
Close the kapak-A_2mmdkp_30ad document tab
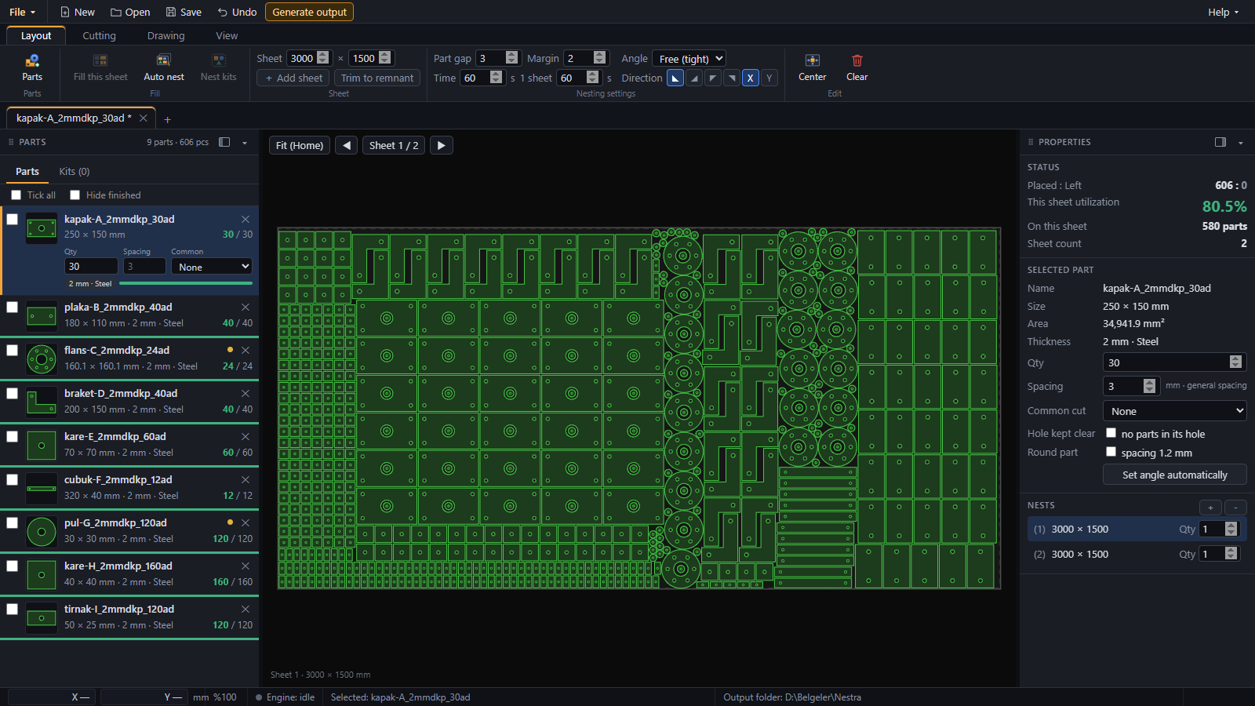[x=144, y=118]
